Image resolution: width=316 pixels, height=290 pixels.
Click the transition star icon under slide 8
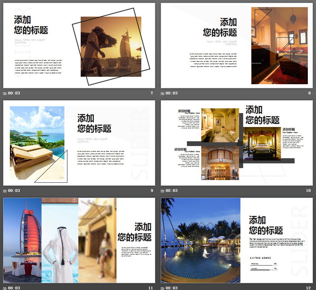(x=163, y=93)
